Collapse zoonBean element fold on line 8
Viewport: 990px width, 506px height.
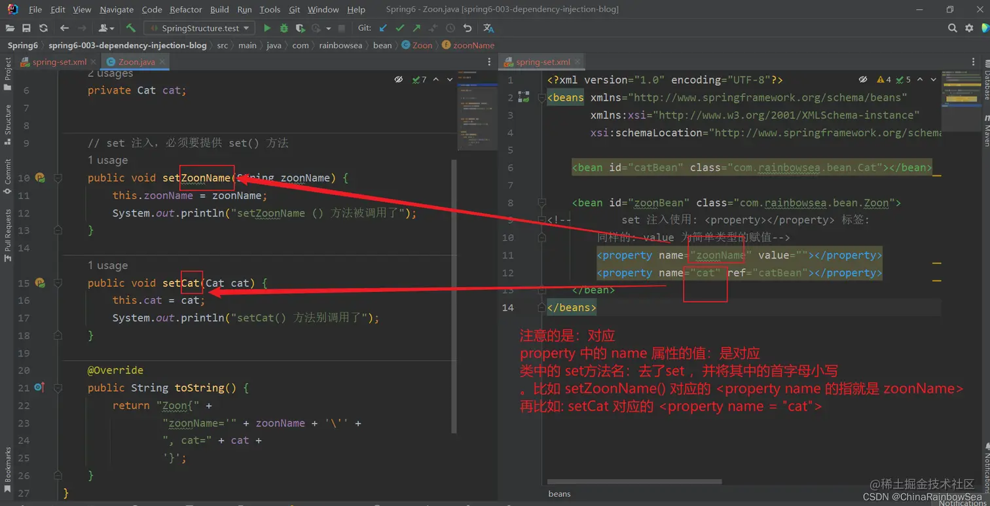(x=541, y=203)
